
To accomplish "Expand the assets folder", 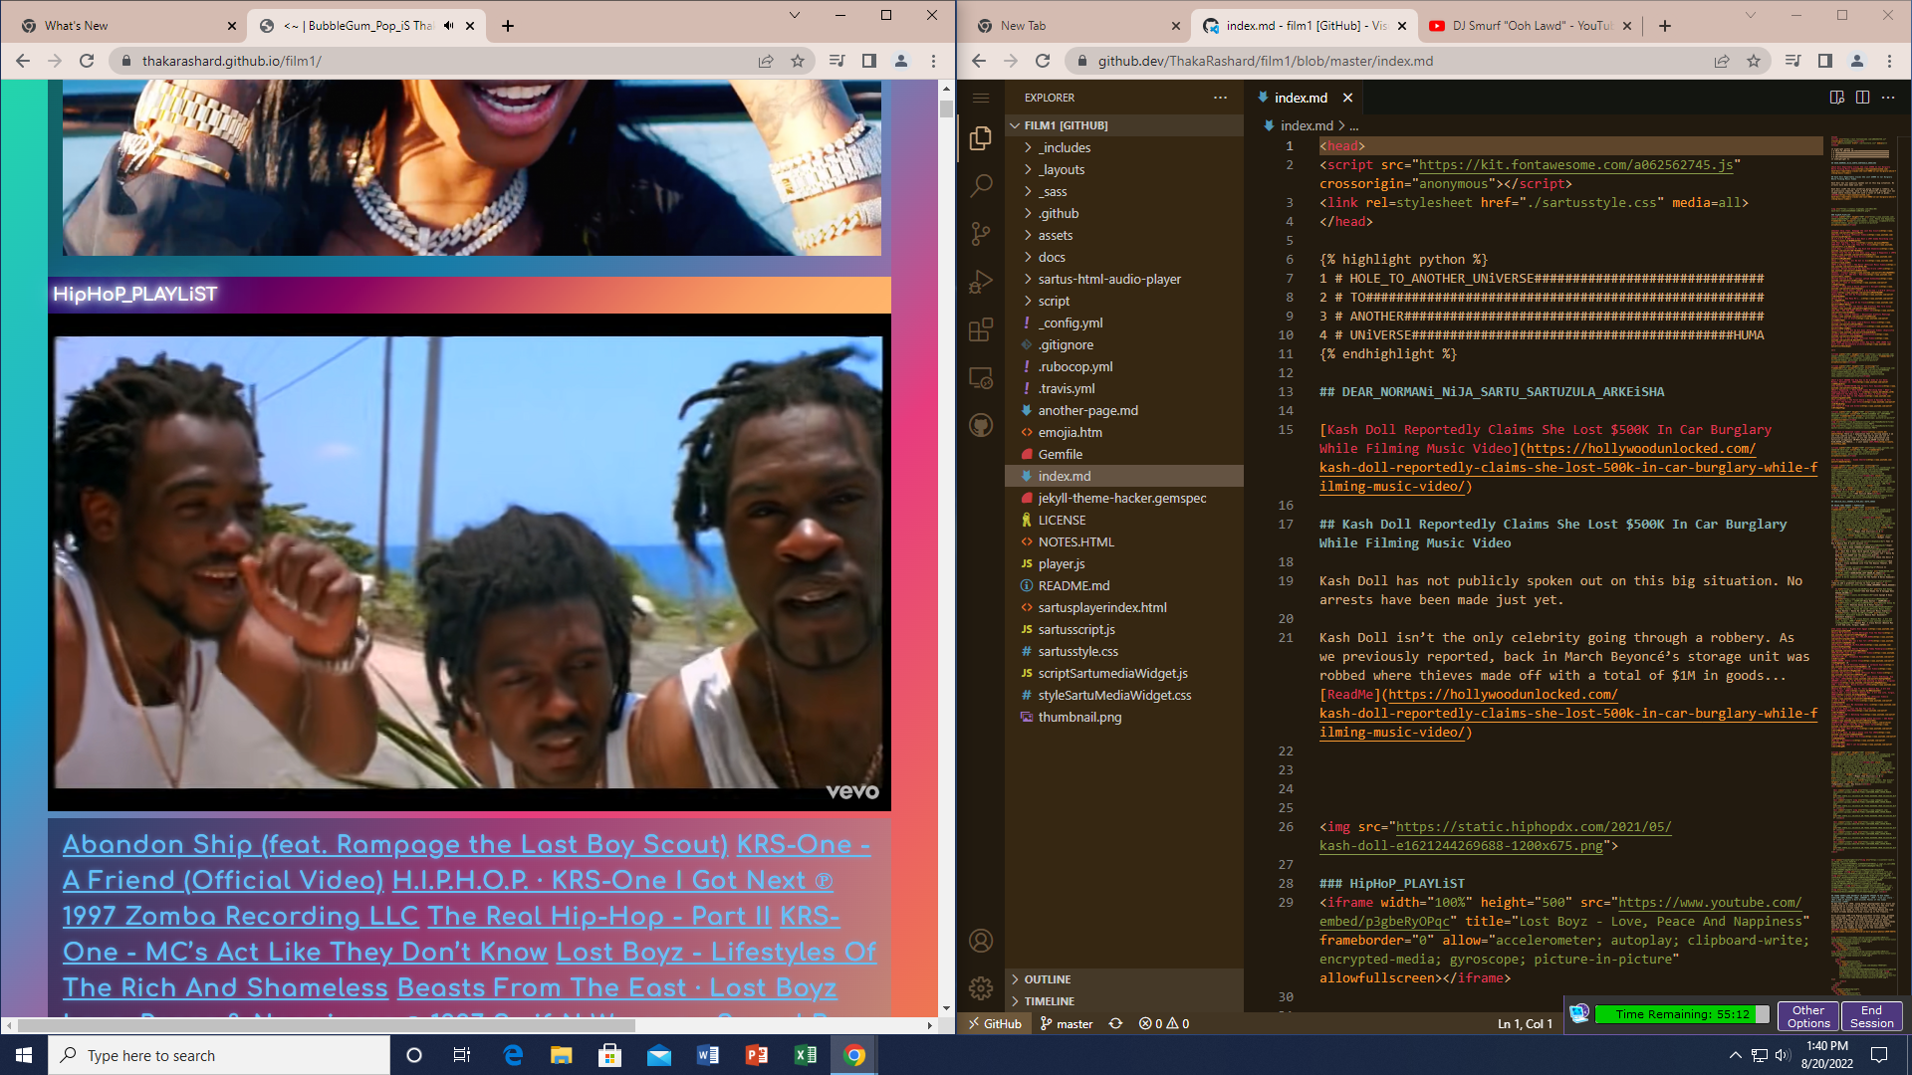I will click(1055, 235).
